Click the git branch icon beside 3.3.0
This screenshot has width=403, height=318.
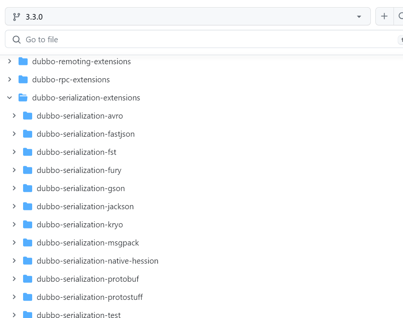click(17, 17)
